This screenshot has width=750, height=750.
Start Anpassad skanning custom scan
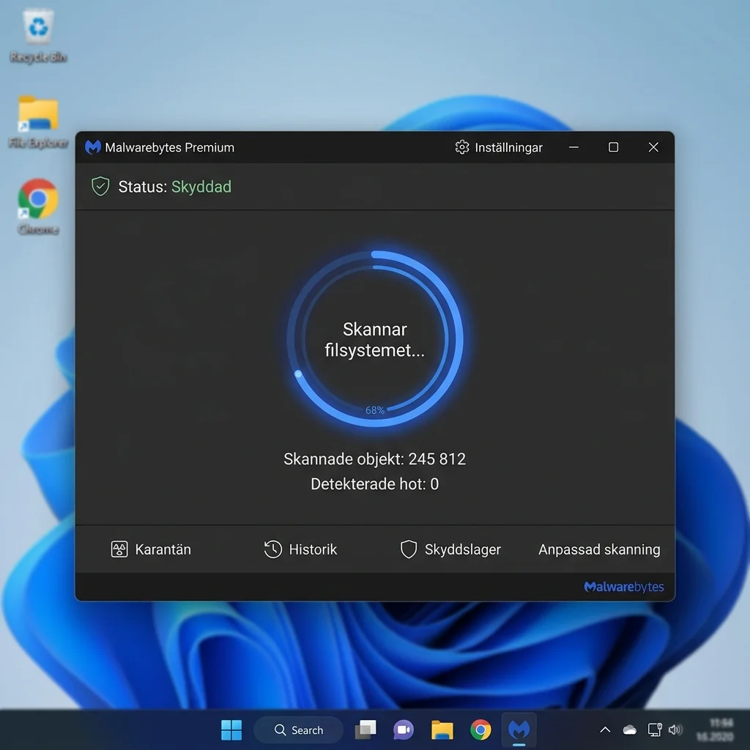coord(599,549)
